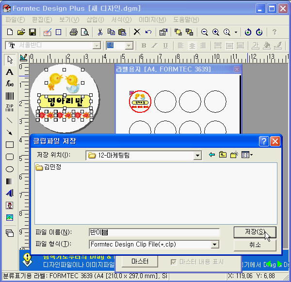The width and height of the screenshot is (291, 282).
Task: Click the Undo arrow icon
Action: tap(148, 32)
